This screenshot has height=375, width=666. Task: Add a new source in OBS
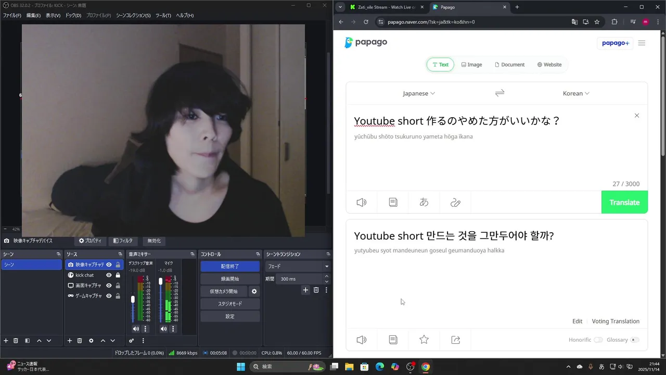[x=69, y=341]
